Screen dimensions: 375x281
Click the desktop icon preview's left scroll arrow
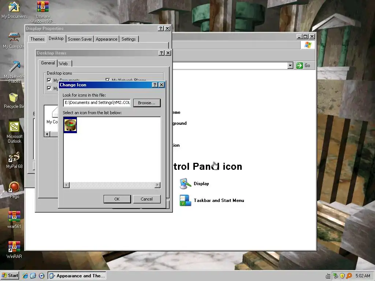(47, 134)
